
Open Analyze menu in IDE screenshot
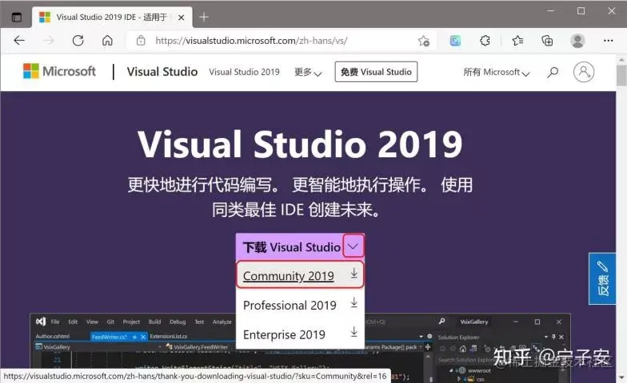[x=222, y=322]
